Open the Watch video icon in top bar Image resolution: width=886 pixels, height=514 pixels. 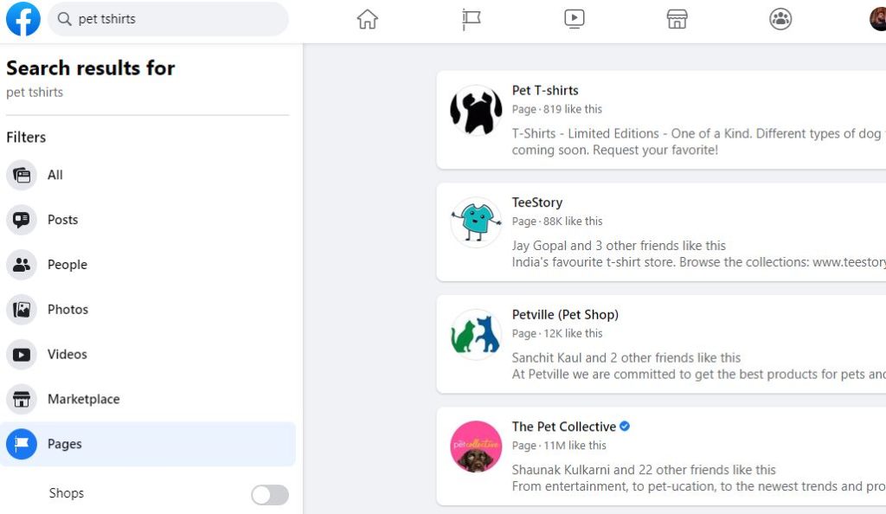575,19
